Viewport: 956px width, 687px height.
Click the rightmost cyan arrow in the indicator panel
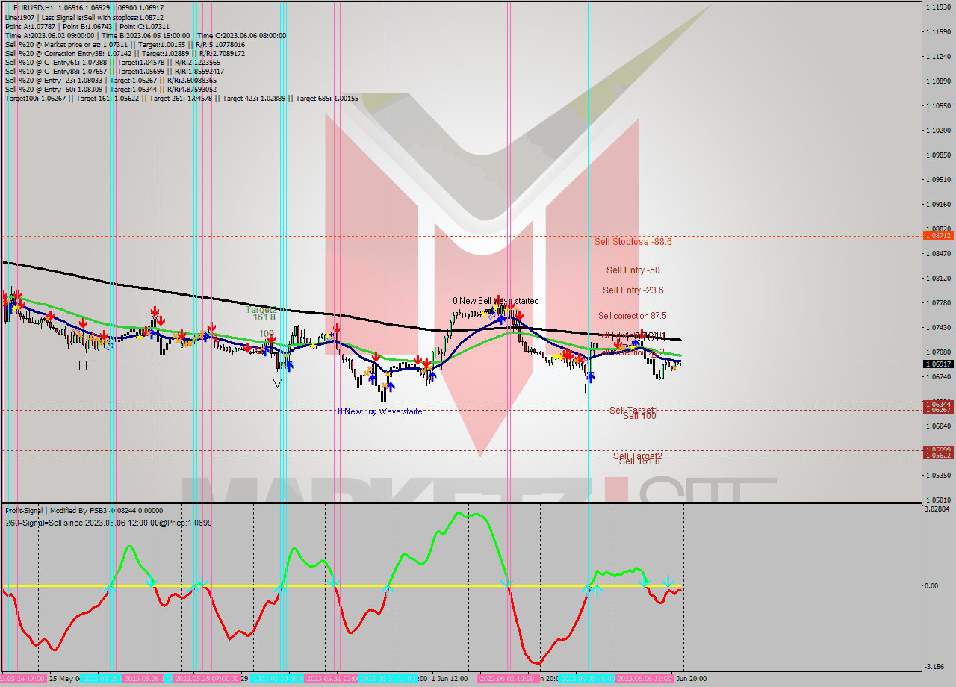pos(666,581)
